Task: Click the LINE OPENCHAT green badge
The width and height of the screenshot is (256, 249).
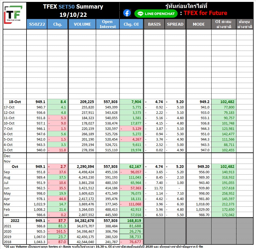Action: (156, 14)
